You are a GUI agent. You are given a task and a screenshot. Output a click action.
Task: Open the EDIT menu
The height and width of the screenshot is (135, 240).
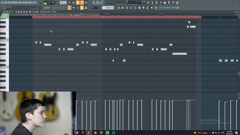pos(6,3)
